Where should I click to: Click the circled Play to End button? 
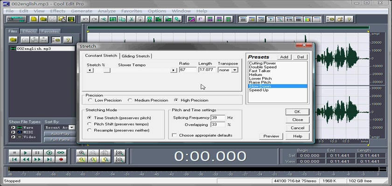pos(49,153)
